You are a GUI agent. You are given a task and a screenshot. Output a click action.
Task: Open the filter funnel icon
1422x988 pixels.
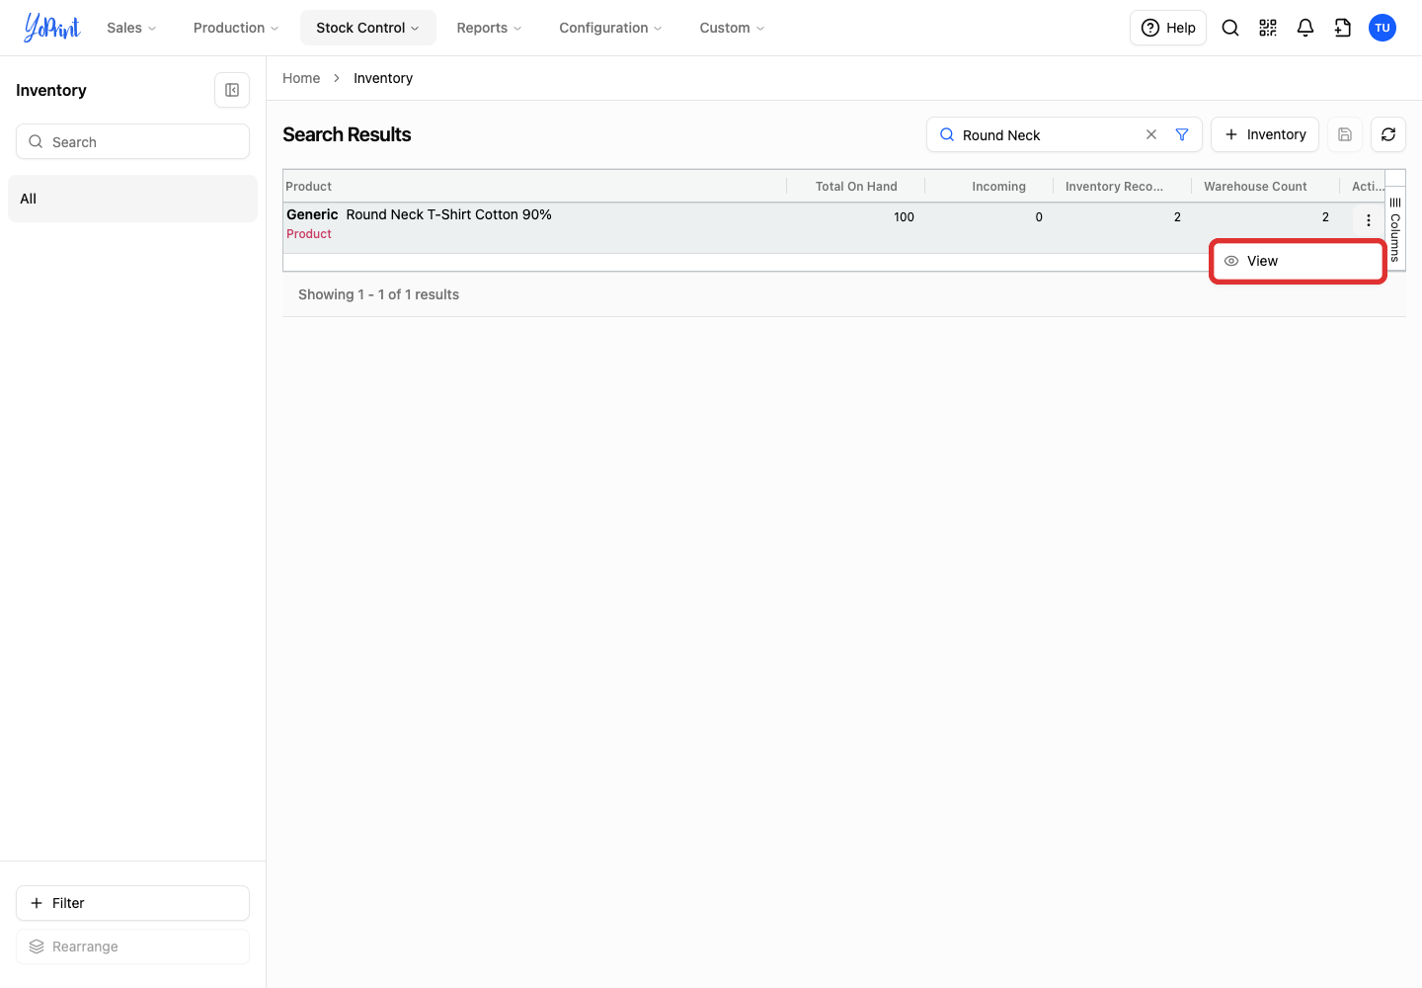(1182, 134)
